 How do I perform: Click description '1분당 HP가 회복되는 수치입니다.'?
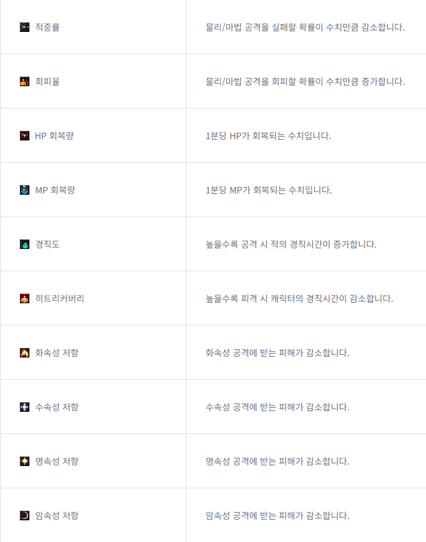268,135
